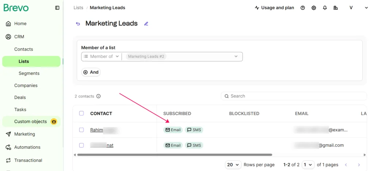Screen dimensions: 374x171
Task: Collapse the sidebar panel icon
Action: [57, 8]
